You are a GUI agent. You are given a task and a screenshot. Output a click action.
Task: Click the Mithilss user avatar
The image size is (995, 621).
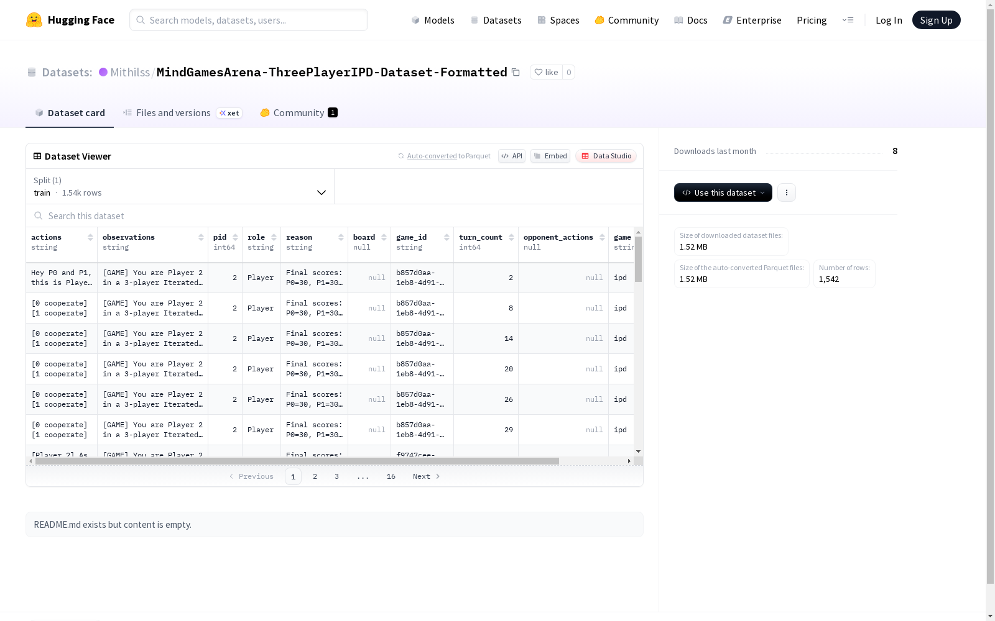point(103,72)
